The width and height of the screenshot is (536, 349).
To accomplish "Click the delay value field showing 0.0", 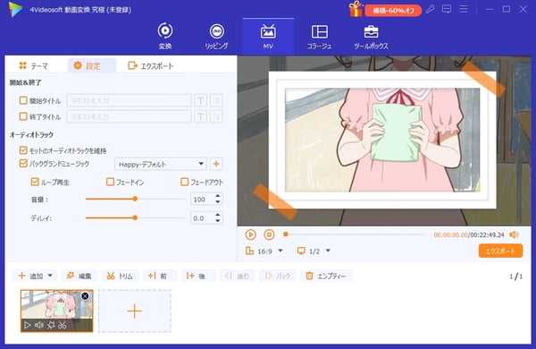I will 202,217.
